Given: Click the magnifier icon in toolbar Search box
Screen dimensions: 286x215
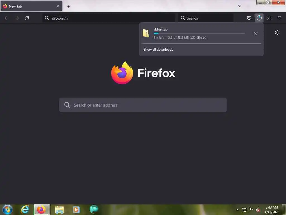Looking at the screenshot, I should [x=183, y=18].
